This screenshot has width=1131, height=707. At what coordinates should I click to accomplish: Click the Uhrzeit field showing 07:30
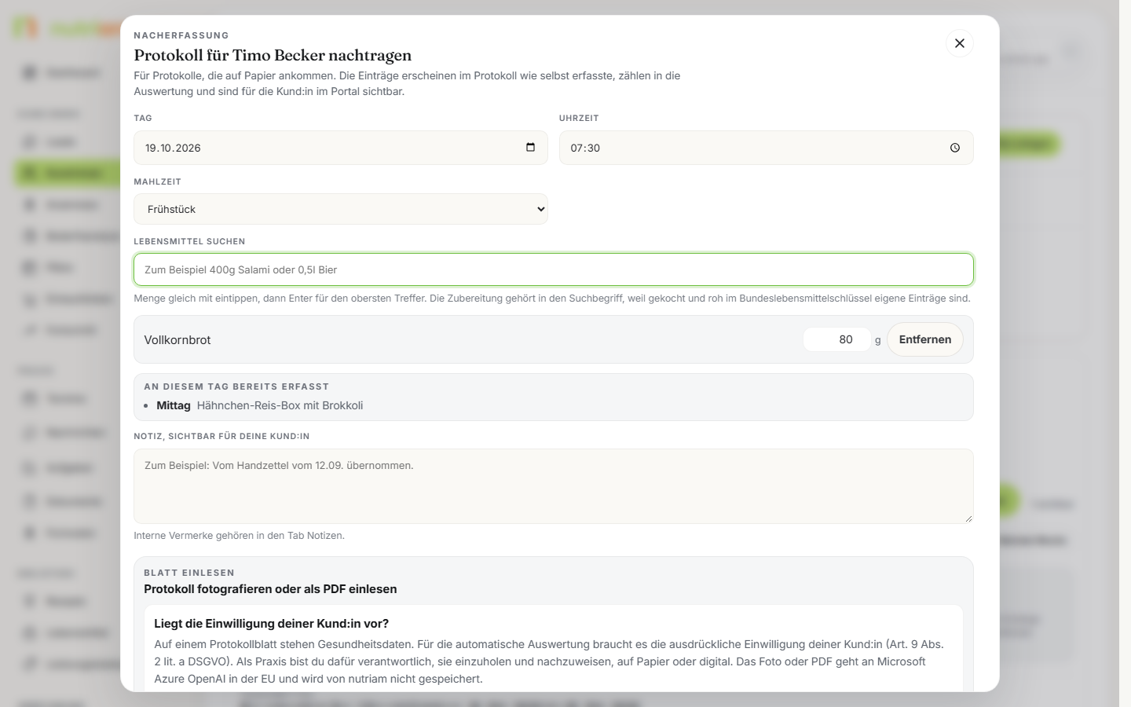[x=766, y=148]
